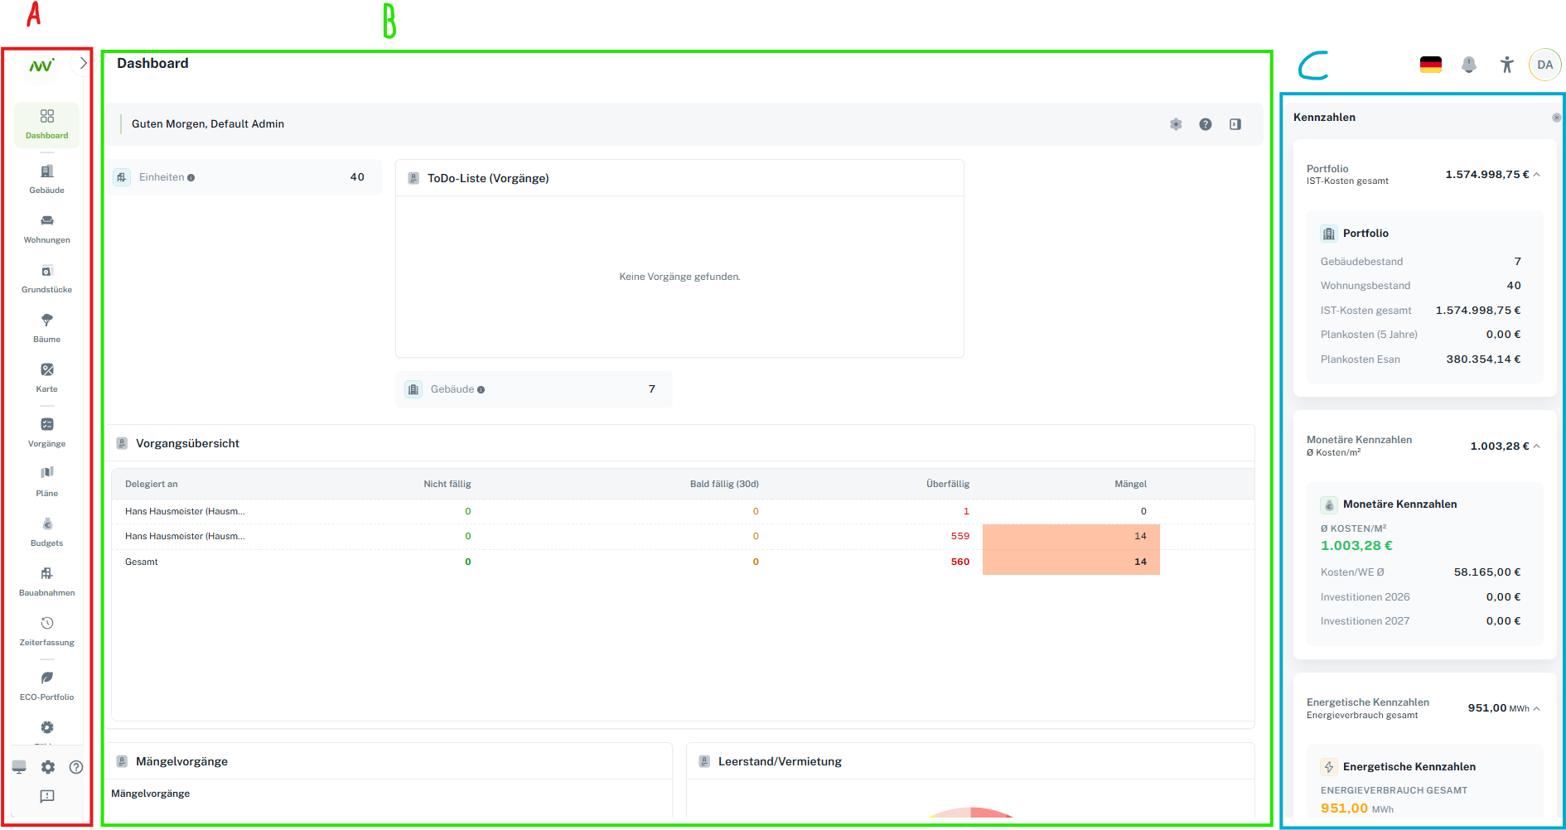Click the monitor icon at sidebar bottom
Viewport: 1566px width, 830px height.
[x=19, y=767]
